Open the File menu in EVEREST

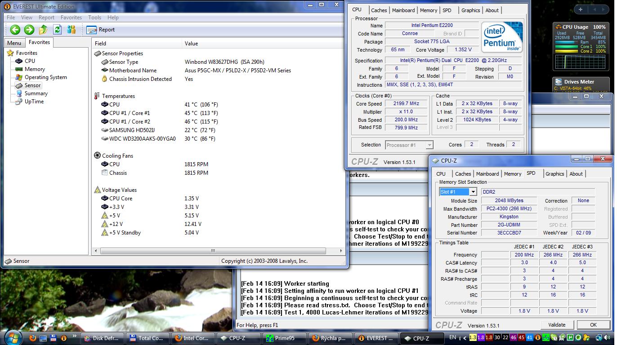click(11, 18)
